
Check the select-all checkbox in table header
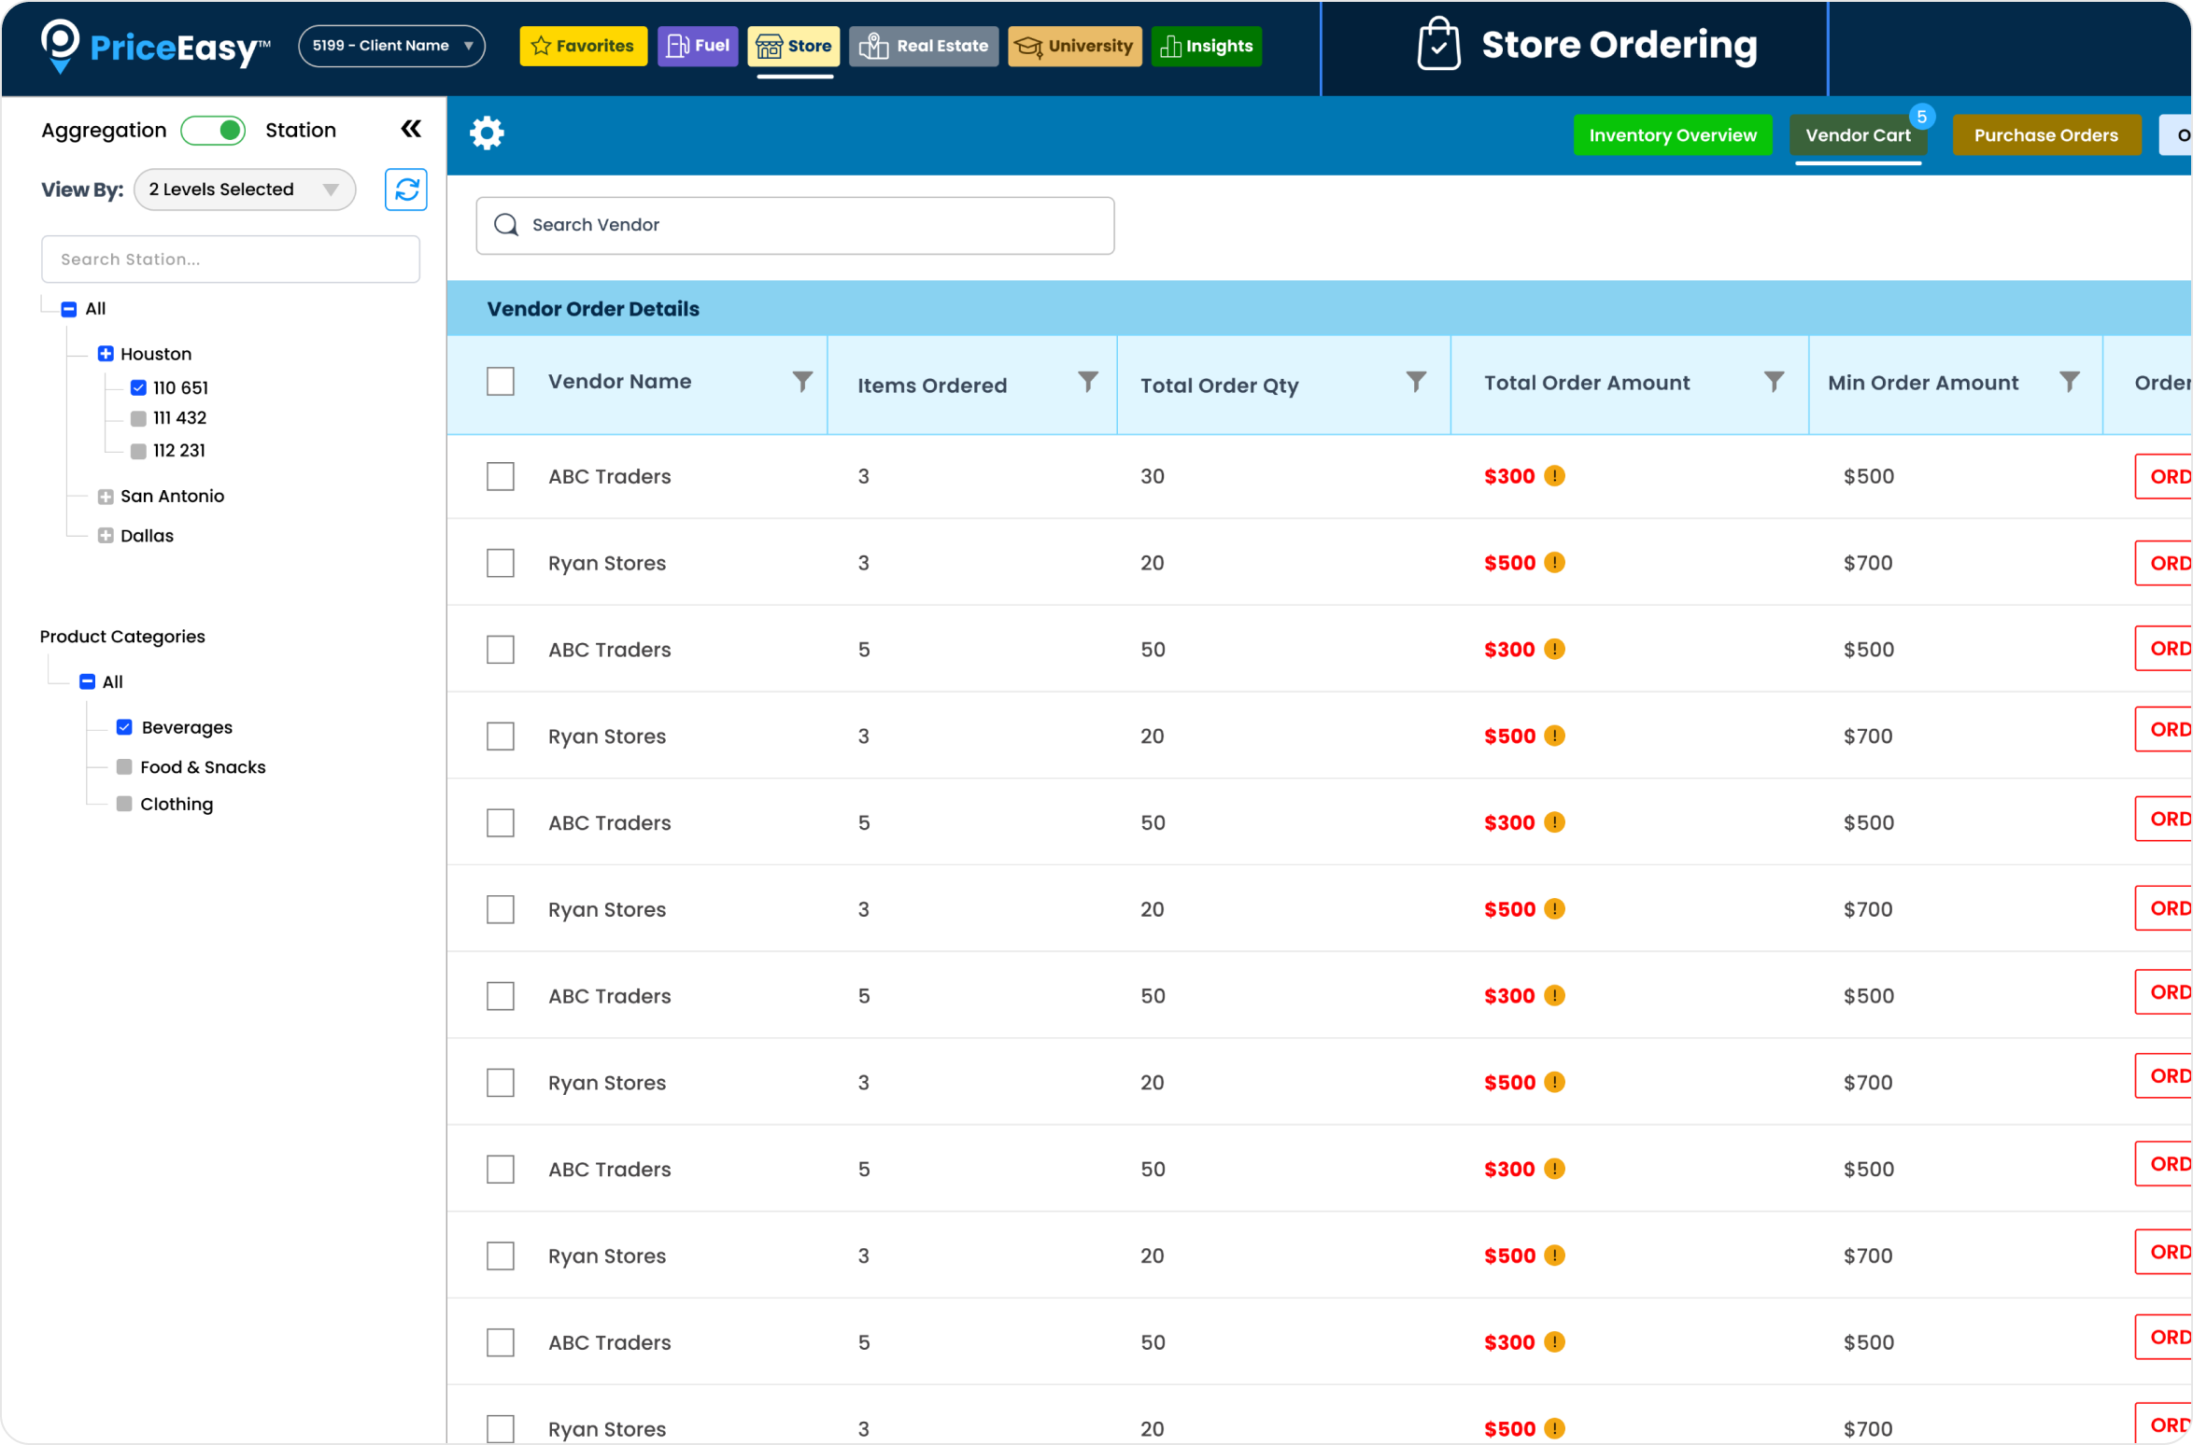point(501,382)
